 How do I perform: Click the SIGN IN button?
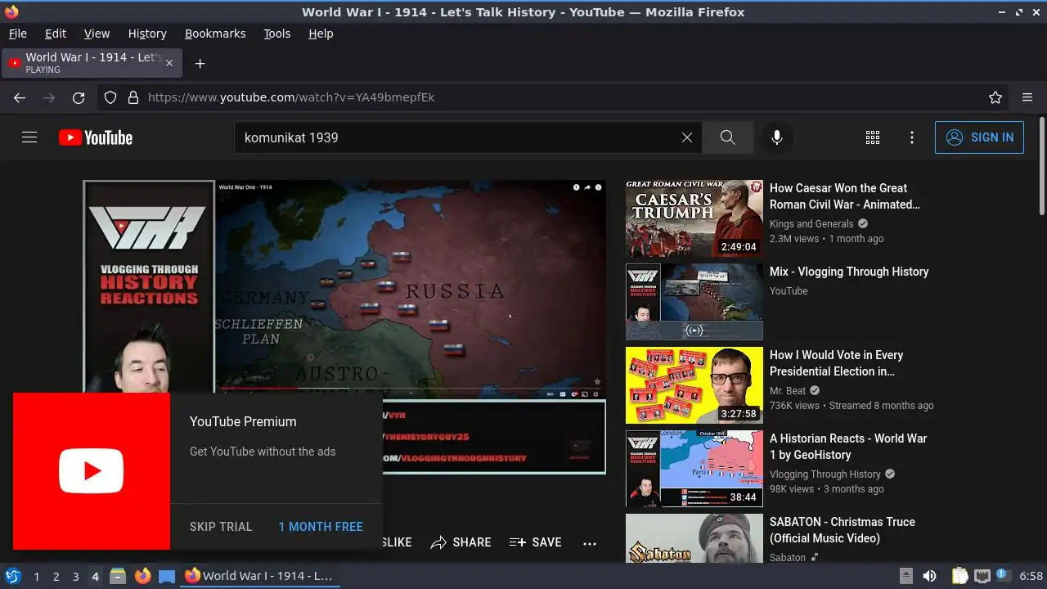pos(979,137)
